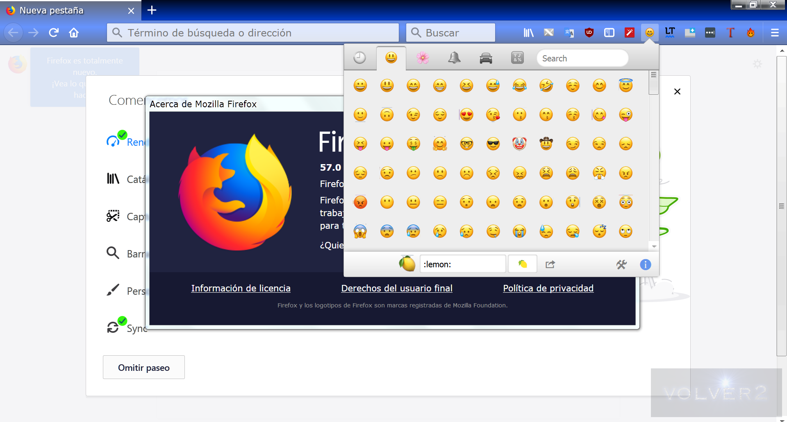Pick the steam from nose face emoji

click(x=599, y=173)
